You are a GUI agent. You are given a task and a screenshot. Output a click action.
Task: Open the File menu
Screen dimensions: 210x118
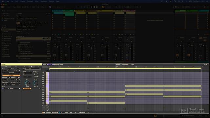(x=12, y=1)
